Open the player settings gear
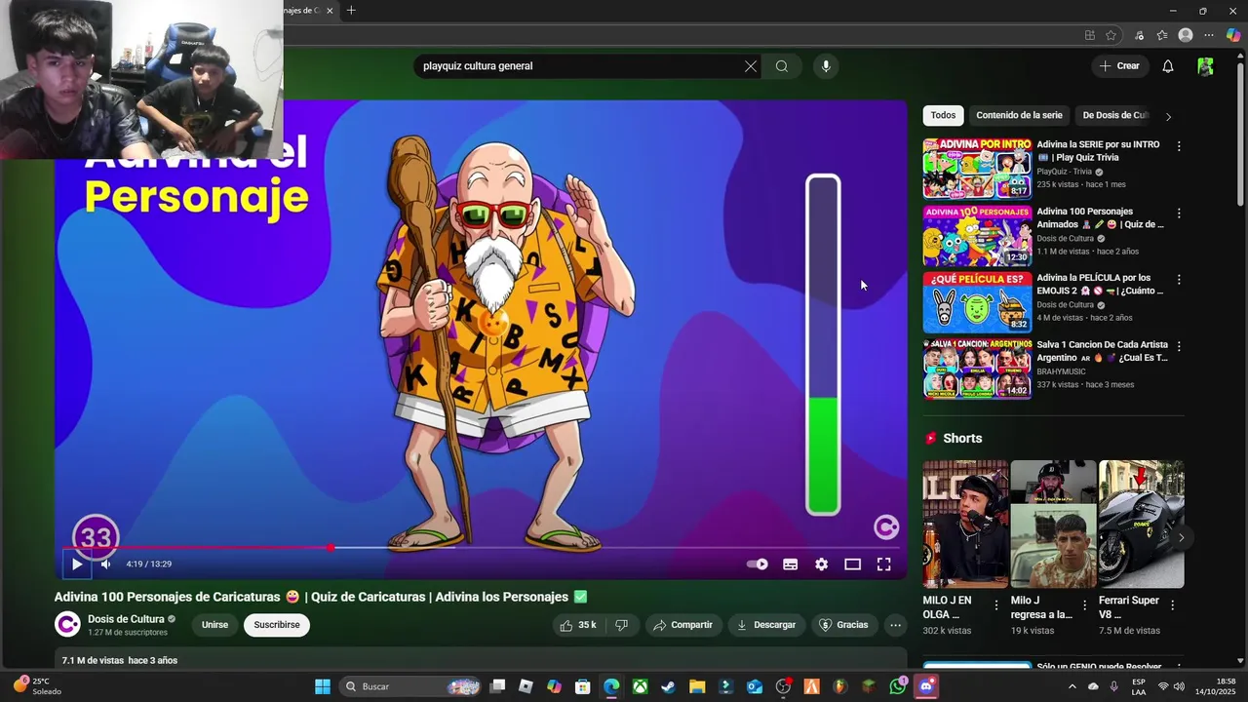 tap(822, 565)
